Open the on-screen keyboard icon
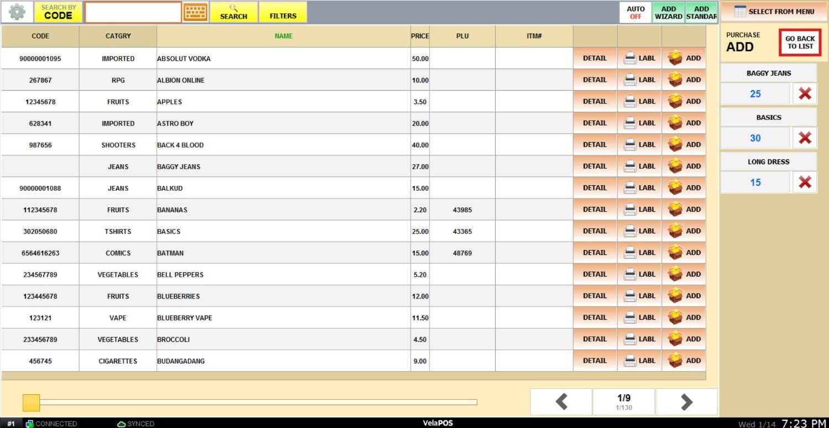The height and width of the screenshot is (428, 829). pyautogui.click(x=196, y=12)
